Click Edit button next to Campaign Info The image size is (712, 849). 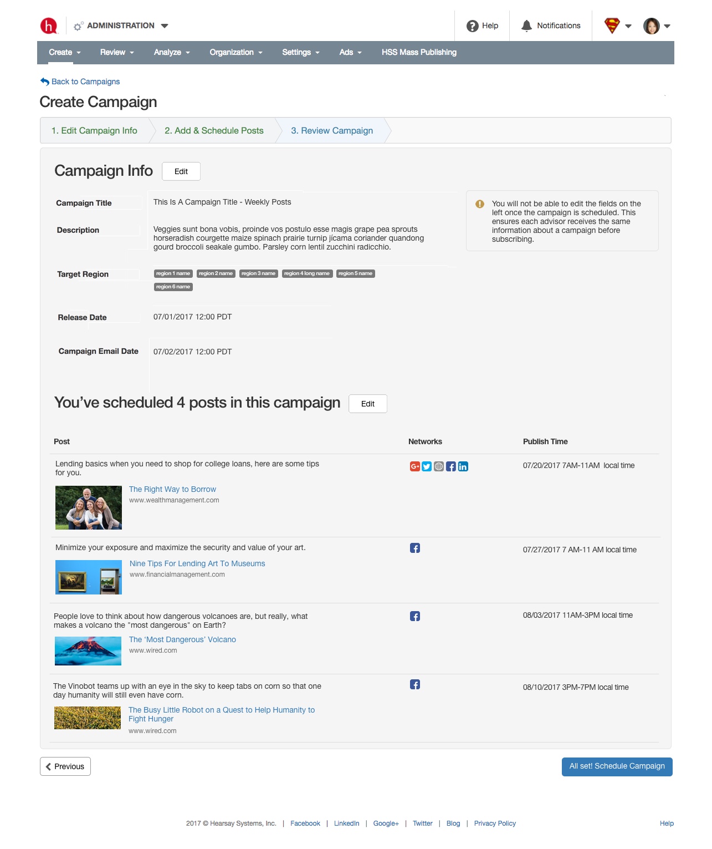(181, 171)
